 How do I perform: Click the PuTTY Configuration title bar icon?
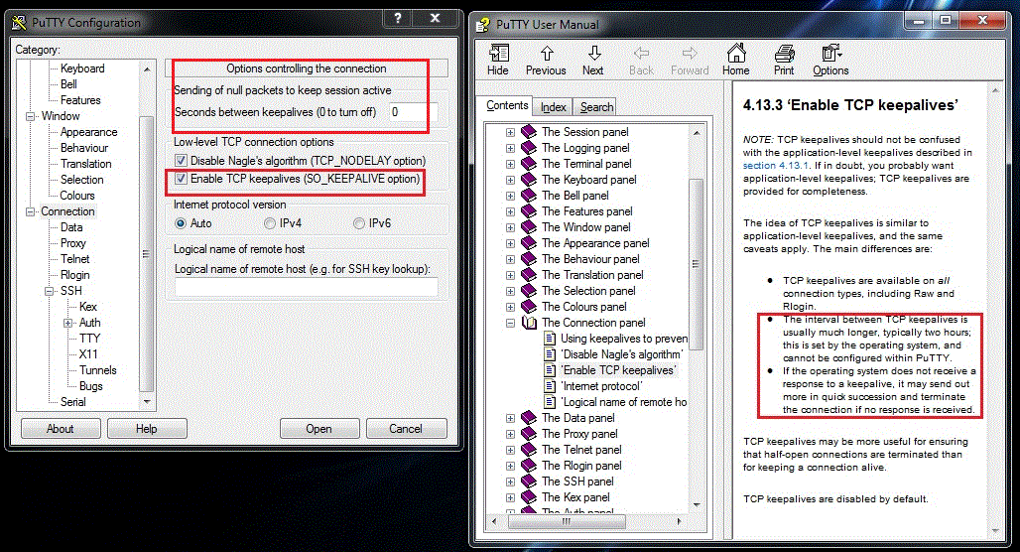coord(20,23)
